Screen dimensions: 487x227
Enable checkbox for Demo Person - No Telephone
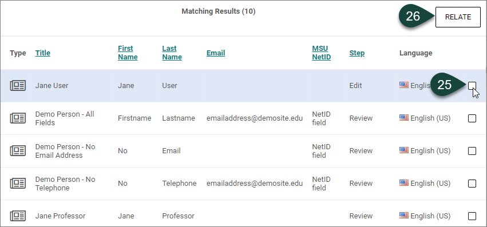coord(472,184)
